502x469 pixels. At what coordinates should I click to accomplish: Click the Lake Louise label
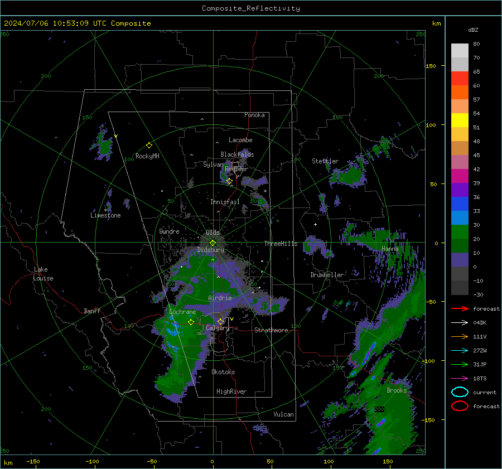pos(43,274)
